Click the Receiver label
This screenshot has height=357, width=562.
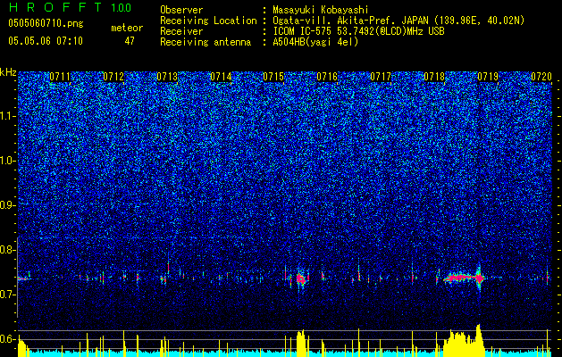point(181,31)
